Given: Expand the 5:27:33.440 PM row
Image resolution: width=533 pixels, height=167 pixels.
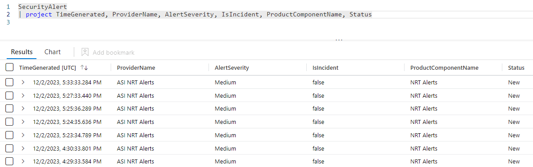Looking at the screenshot, I should [x=23, y=96].
